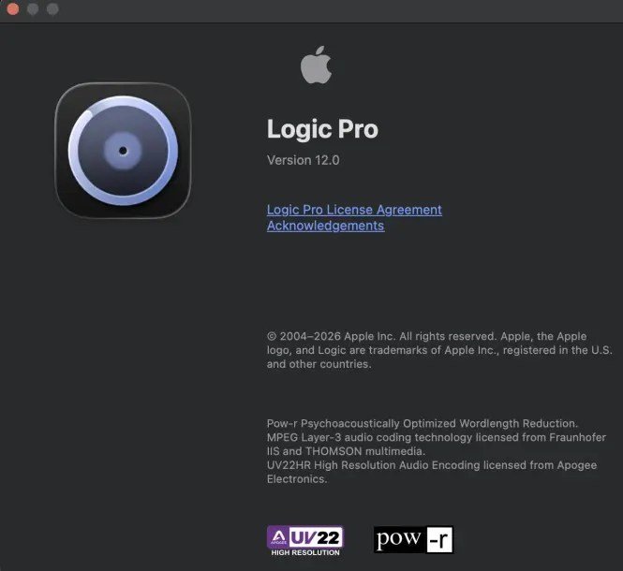
Task: Click the center dot of the disc icon
Action: pyautogui.click(x=123, y=151)
